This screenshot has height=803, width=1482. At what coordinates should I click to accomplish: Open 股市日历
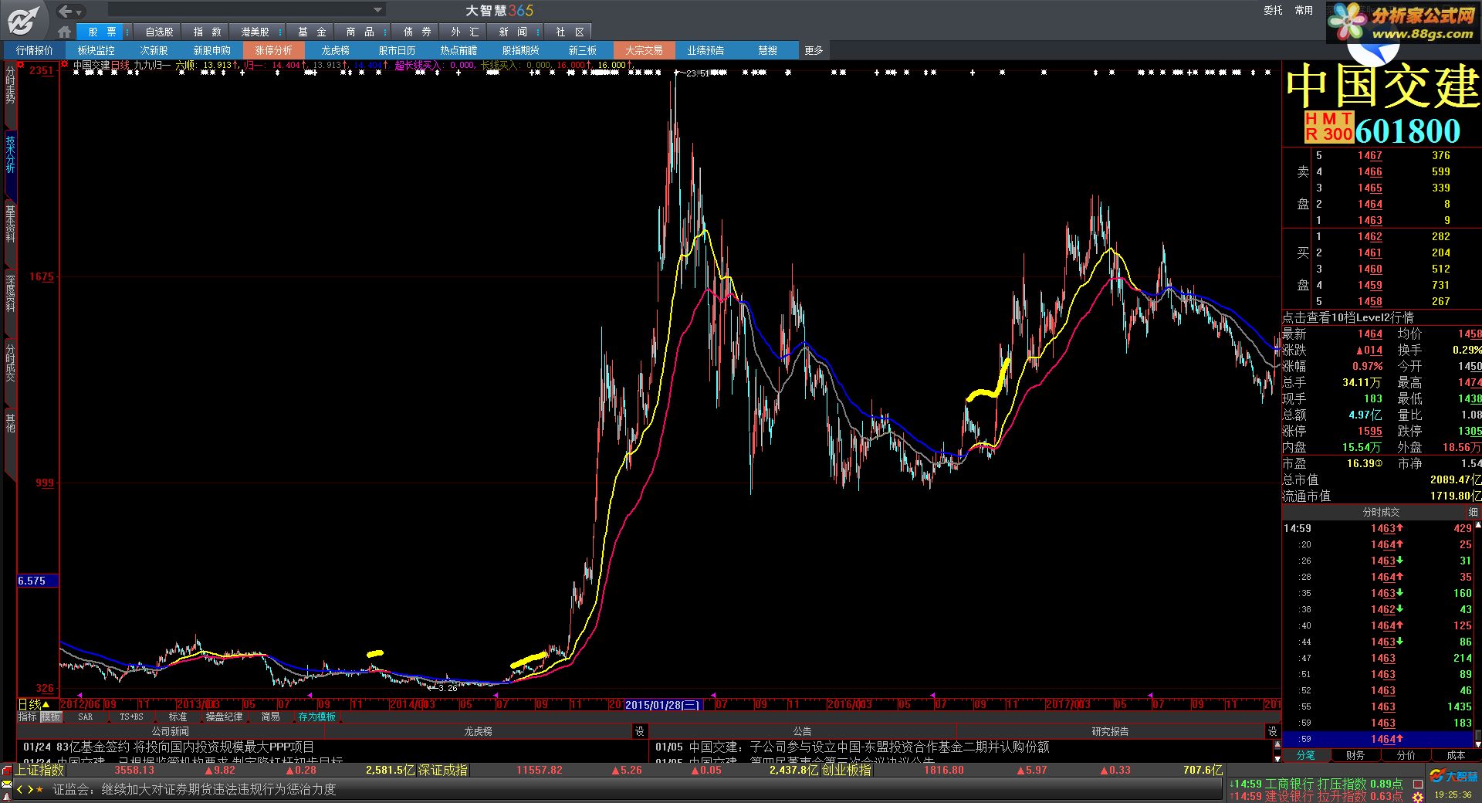tap(397, 50)
